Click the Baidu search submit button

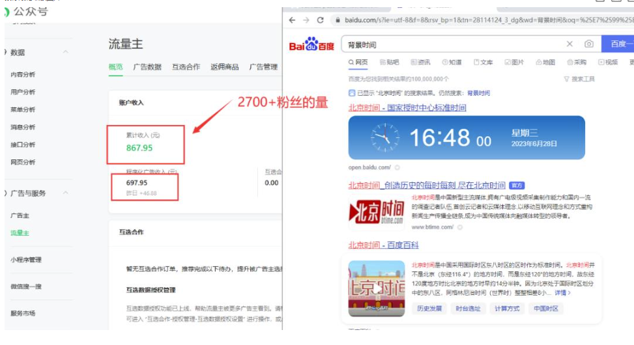618,44
